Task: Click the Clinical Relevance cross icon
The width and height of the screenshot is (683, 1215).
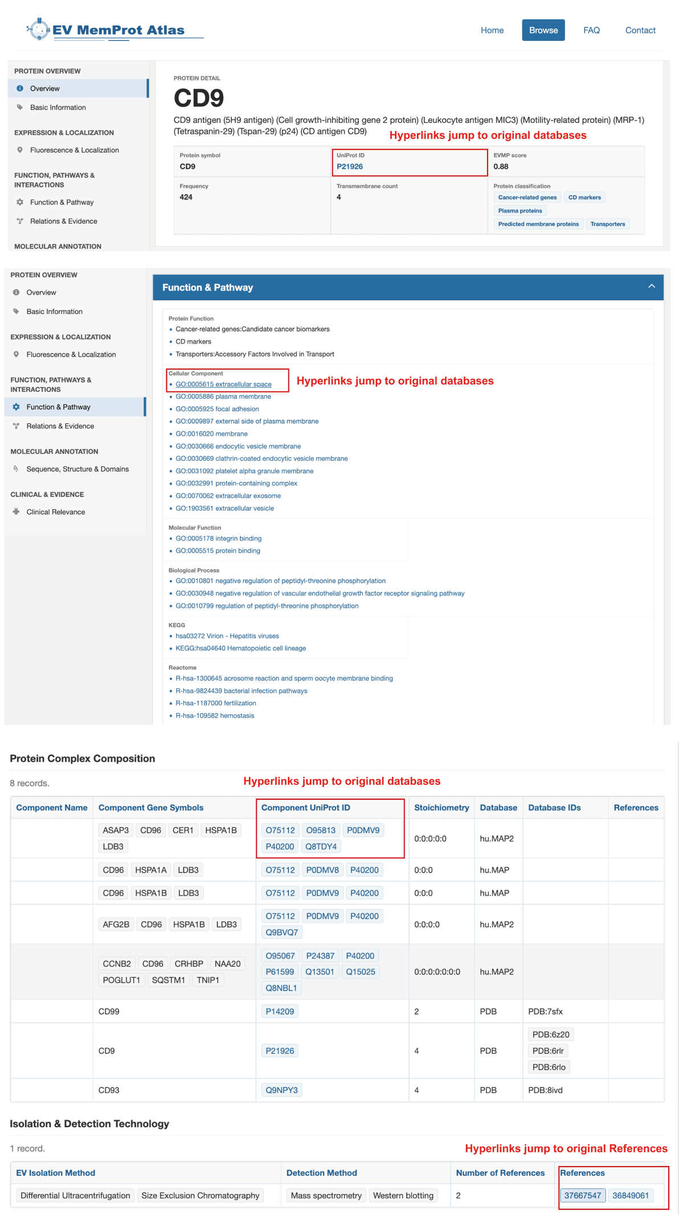Action: (16, 512)
